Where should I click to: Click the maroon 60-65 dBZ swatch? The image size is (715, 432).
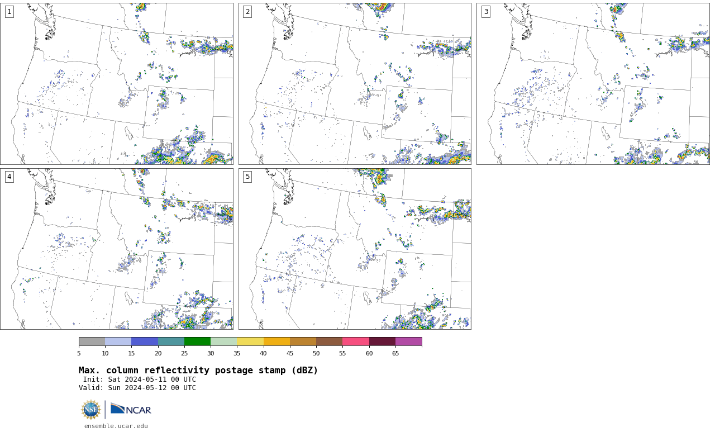pos(382,341)
